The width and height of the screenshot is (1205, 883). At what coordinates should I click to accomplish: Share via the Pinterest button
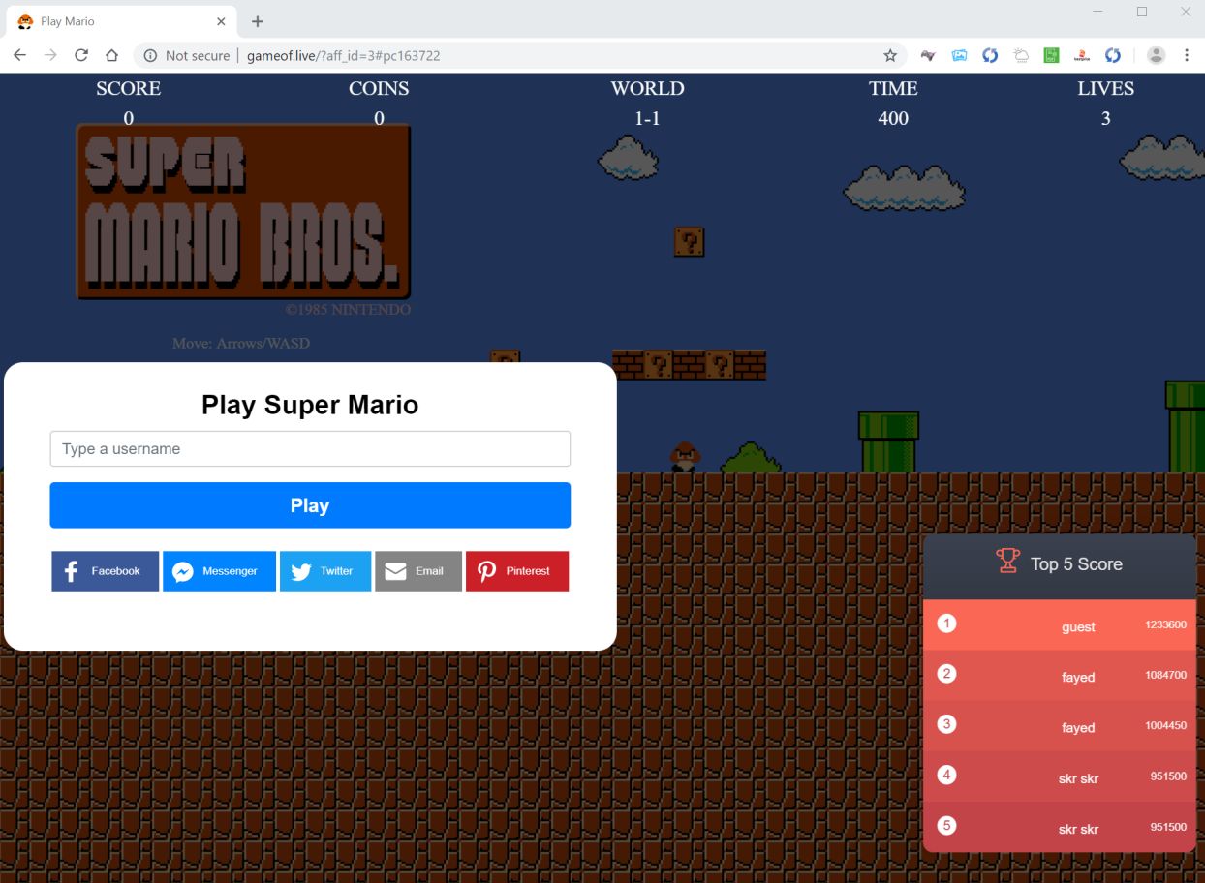pos(517,571)
